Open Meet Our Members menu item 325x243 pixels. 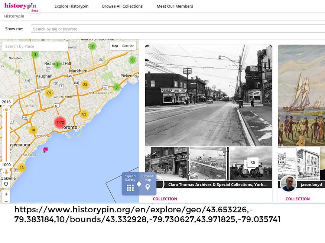coord(175,6)
